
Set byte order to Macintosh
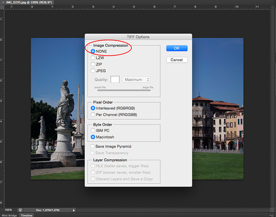pyautogui.click(x=93, y=137)
